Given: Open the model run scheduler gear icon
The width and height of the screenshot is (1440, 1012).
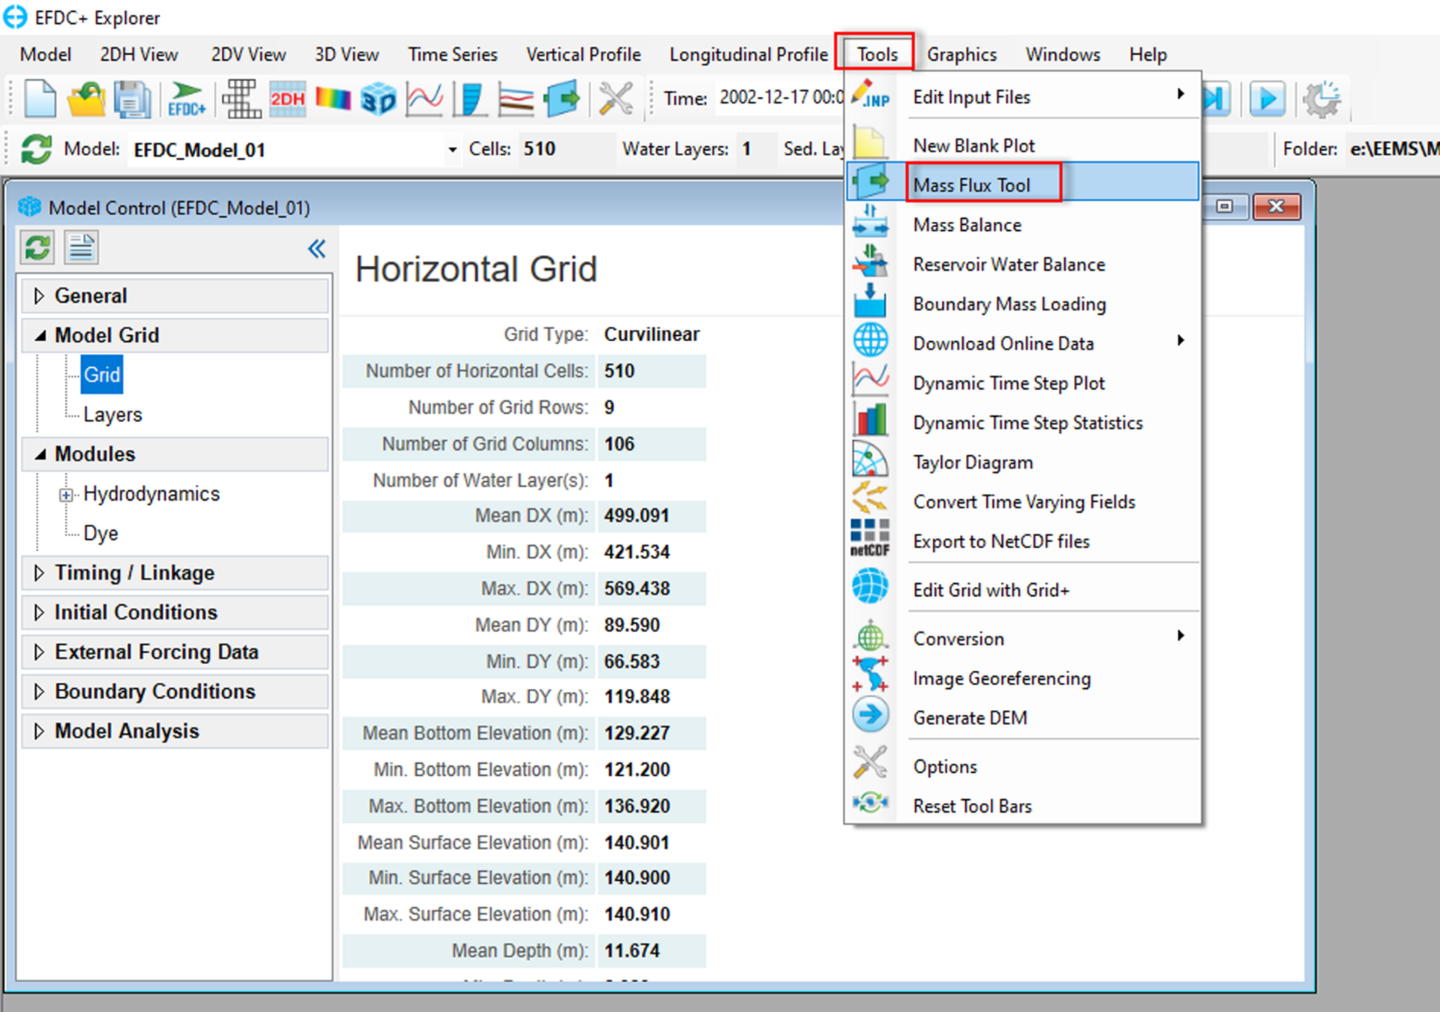Looking at the screenshot, I should (1322, 97).
